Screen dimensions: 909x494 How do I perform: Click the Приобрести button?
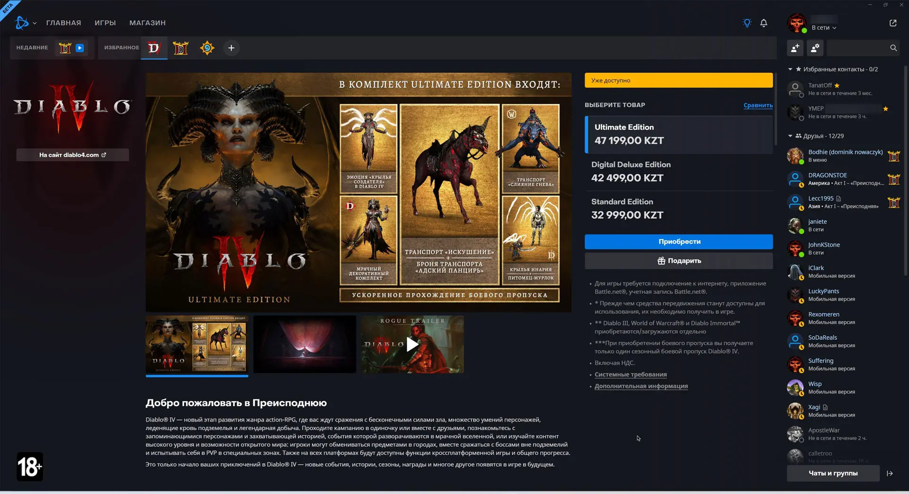[x=678, y=242]
